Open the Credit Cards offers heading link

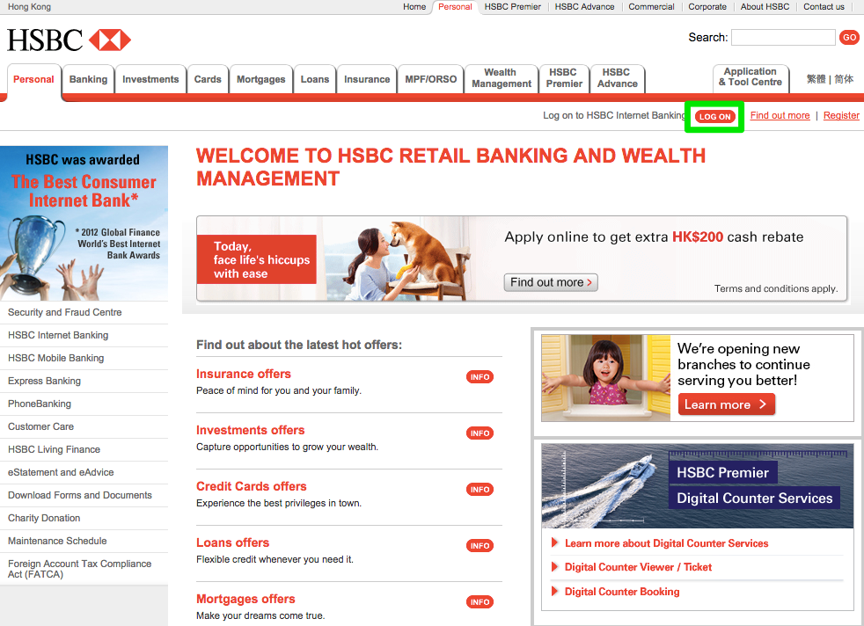(252, 486)
